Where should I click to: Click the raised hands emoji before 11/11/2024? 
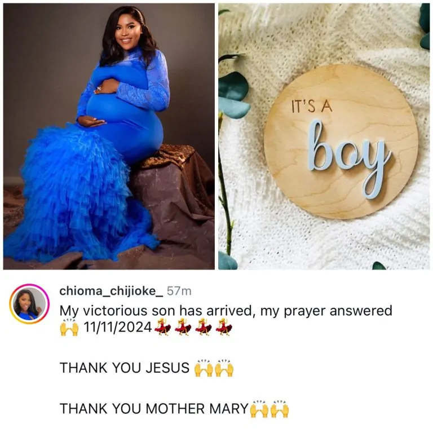pos(69,327)
